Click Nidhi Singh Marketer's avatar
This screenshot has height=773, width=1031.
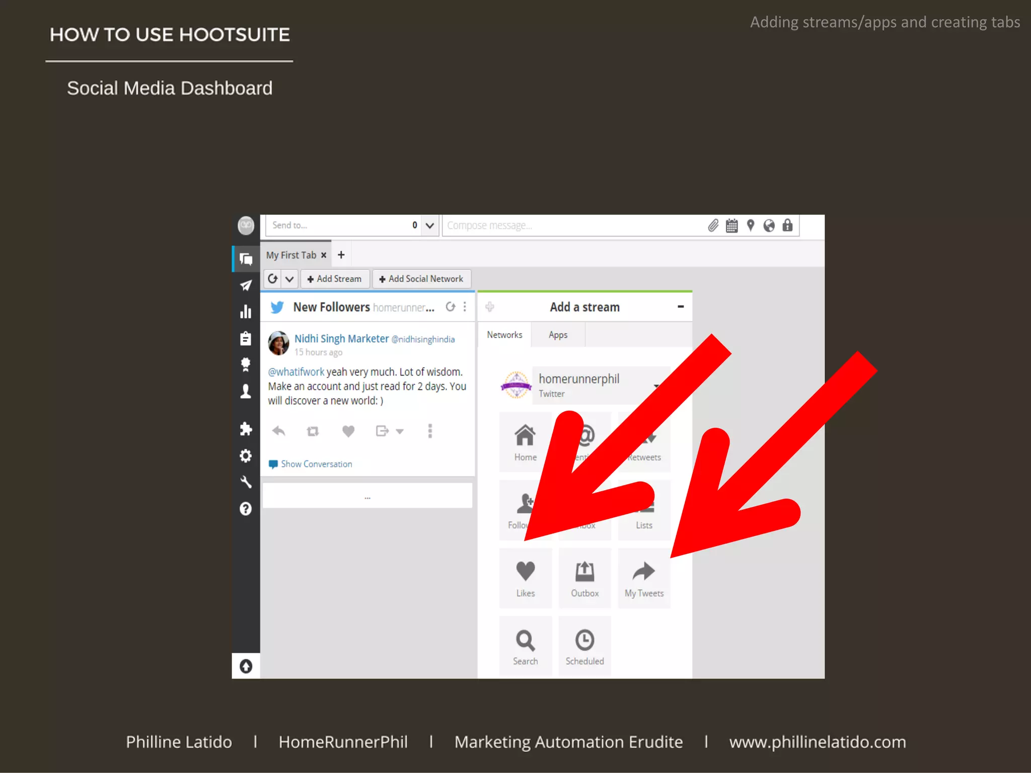(x=278, y=343)
